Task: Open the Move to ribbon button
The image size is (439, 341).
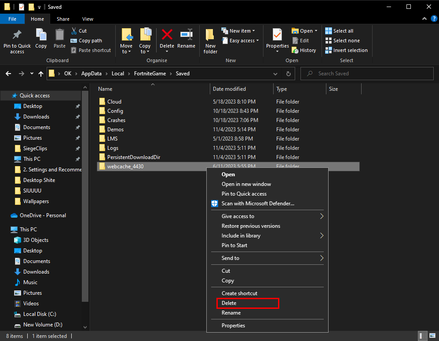Action: (x=126, y=41)
